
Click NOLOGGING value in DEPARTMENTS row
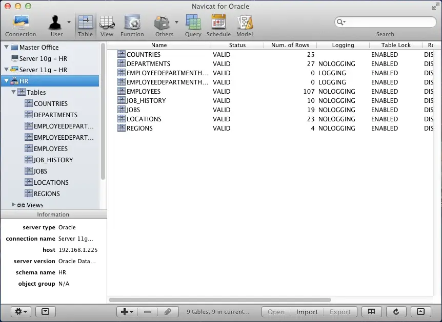point(337,64)
